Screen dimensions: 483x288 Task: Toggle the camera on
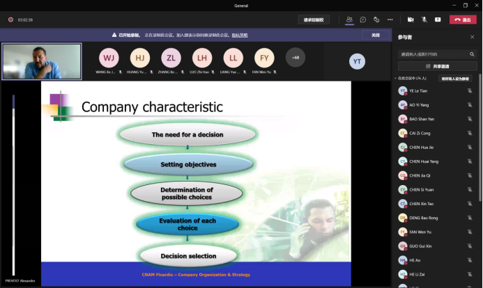point(411,19)
